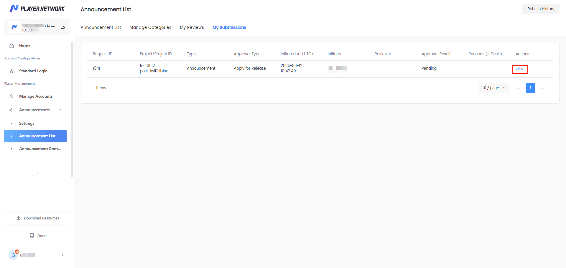Click the Download Resources icon
This screenshot has height=268, width=566.
coord(19,218)
